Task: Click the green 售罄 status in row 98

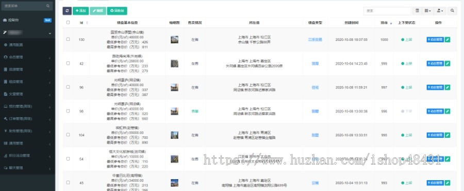Action: 194,112
